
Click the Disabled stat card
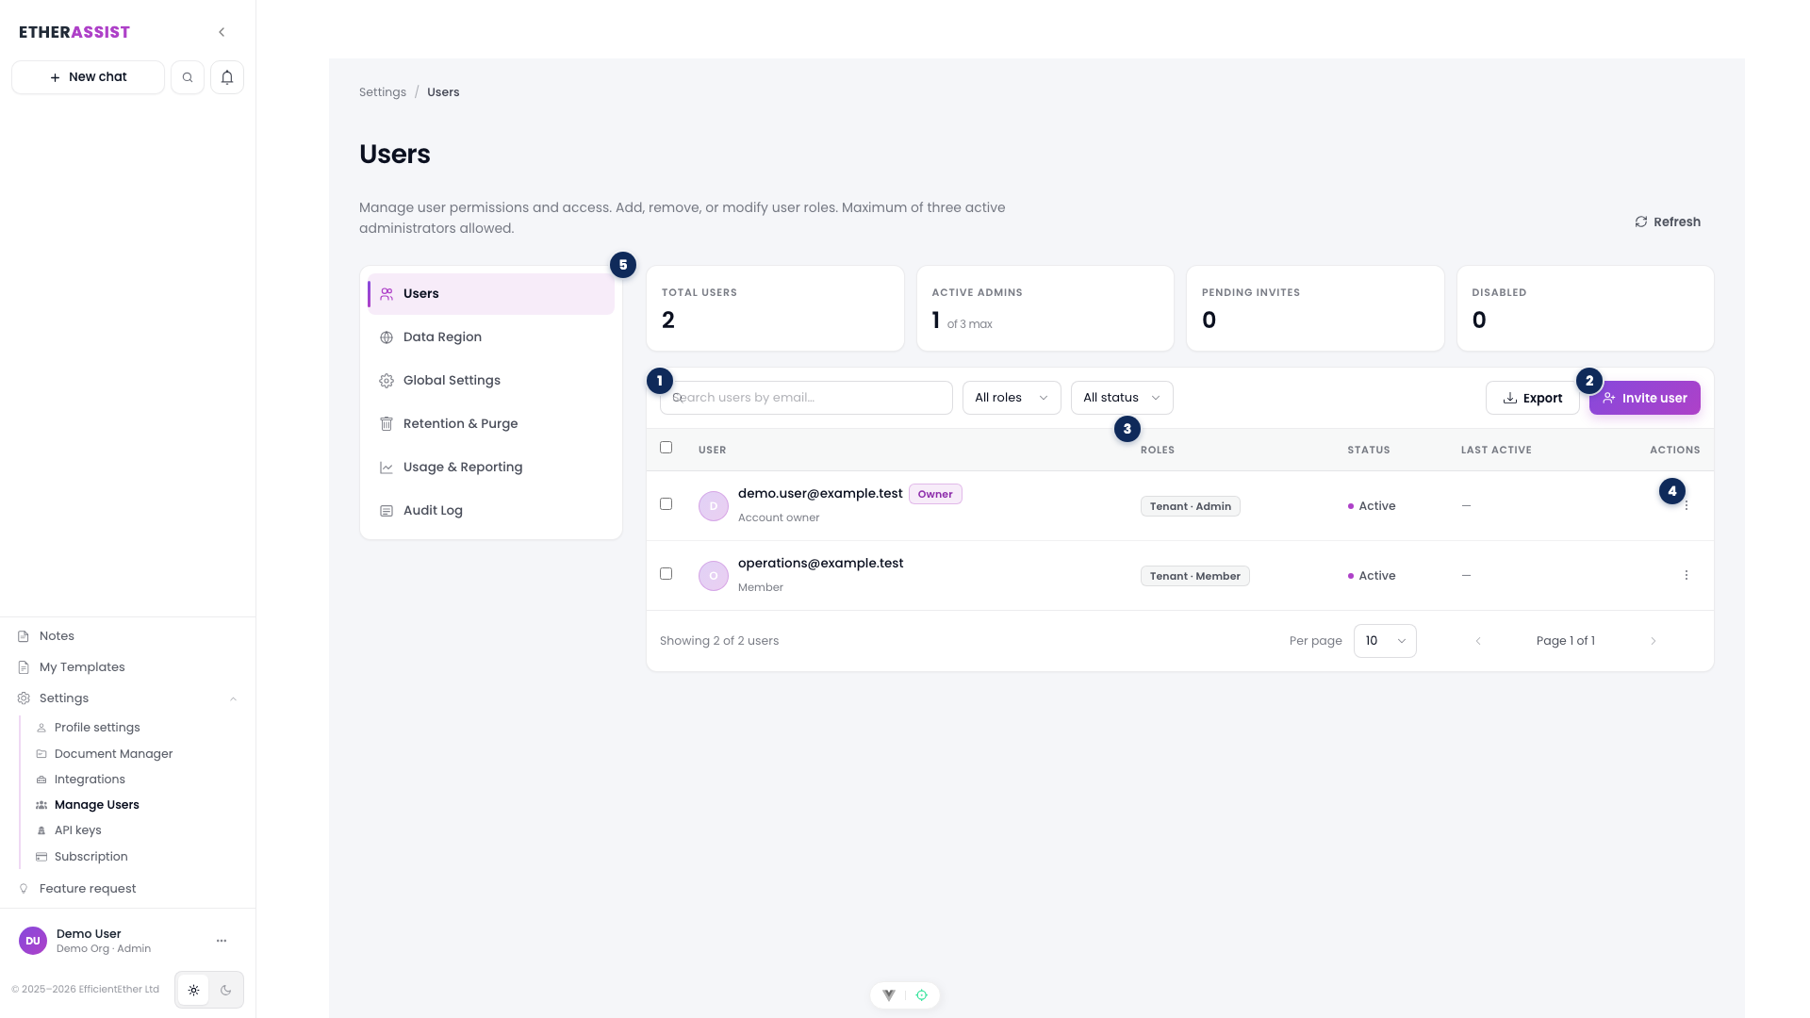(x=1586, y=308)
